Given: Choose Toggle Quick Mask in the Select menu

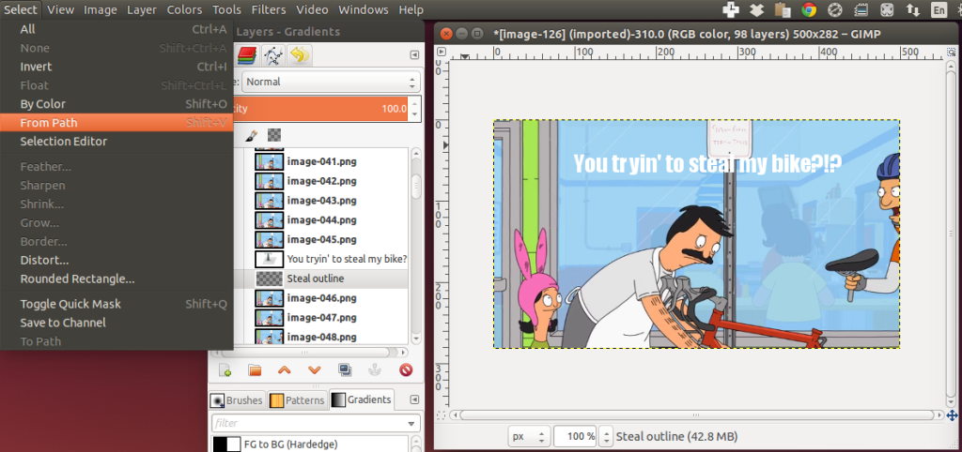Looking at the screenshot, I should pyautogui.click(x=116, y=304).
